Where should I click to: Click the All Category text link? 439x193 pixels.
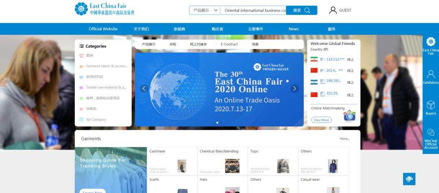(96, 120)
